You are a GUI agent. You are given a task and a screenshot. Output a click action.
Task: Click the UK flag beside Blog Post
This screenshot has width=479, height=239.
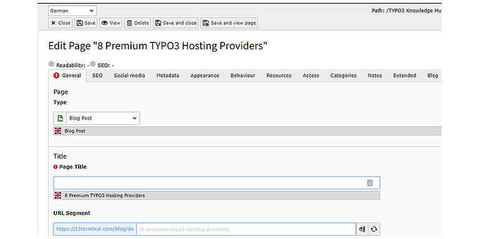click(58, 131)
